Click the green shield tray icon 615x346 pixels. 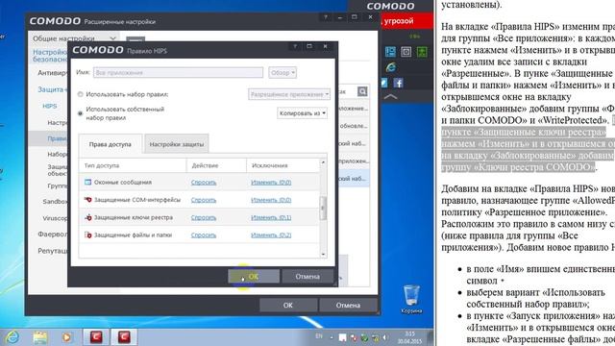tap(364, 337)
